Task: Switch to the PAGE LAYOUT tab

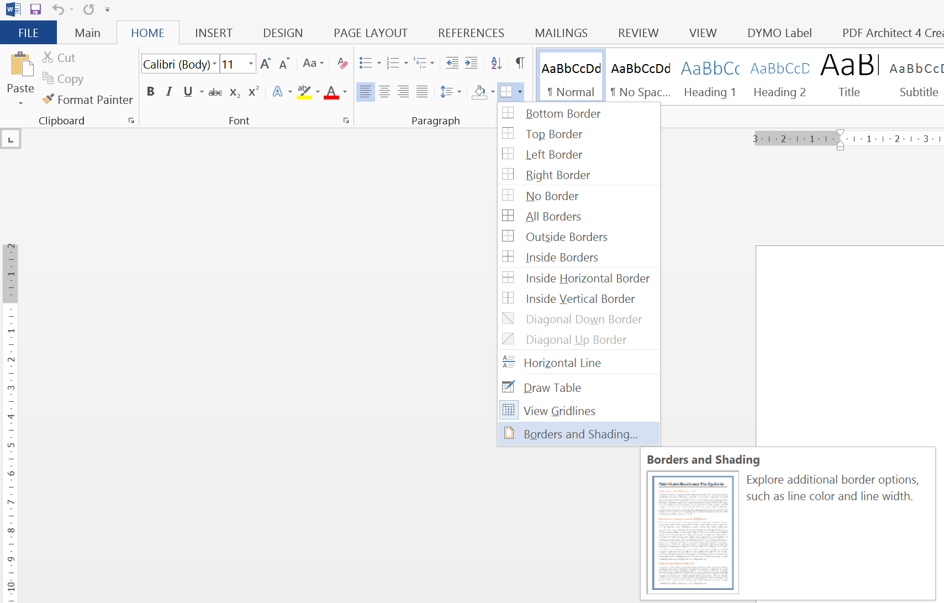Action: click(370, 33)
